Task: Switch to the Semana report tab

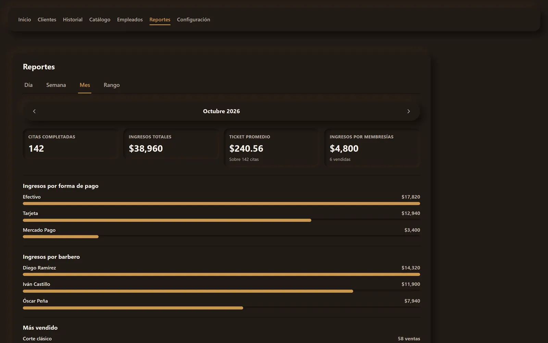Action: point(56,85)
